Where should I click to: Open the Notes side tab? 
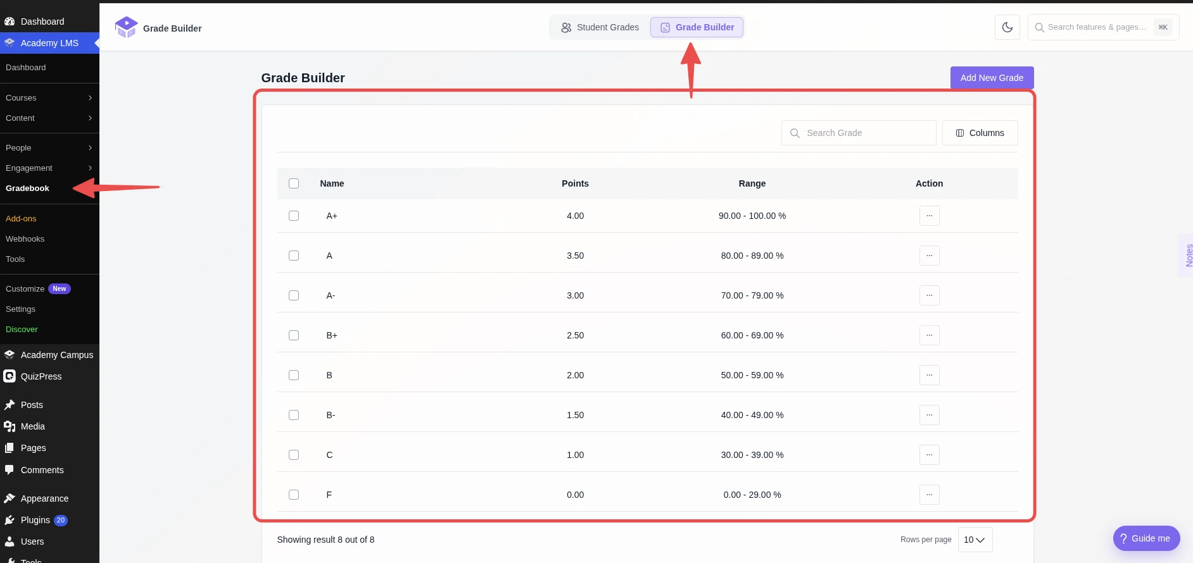(x=1187, y=256)
